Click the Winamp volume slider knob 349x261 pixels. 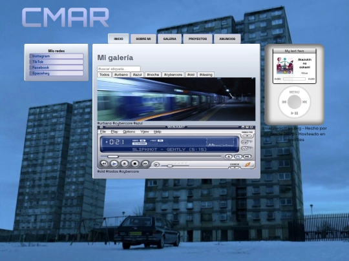pos(170,166)
